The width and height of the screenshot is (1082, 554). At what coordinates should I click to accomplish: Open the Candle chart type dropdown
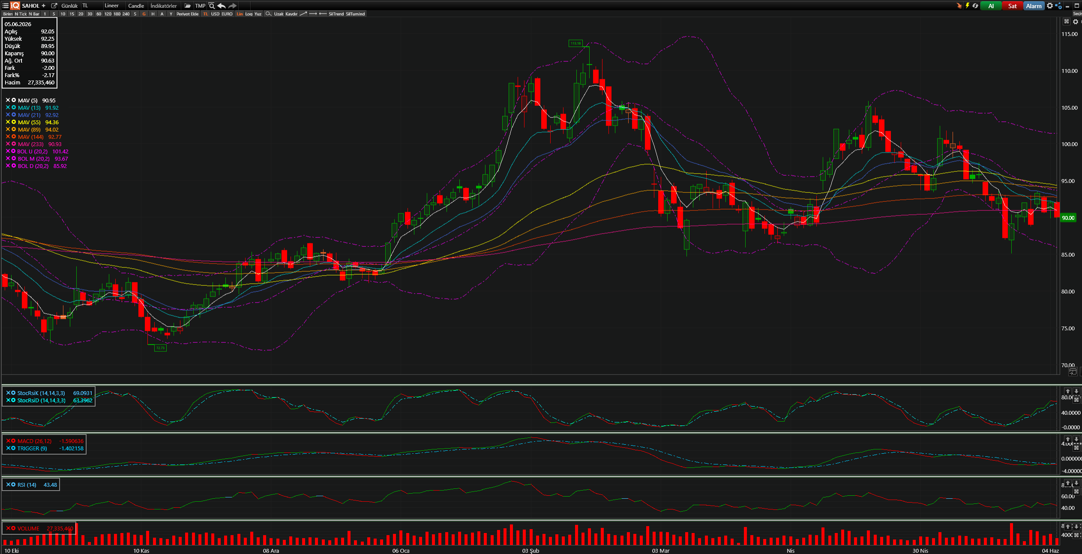click(x=136, y=6)
